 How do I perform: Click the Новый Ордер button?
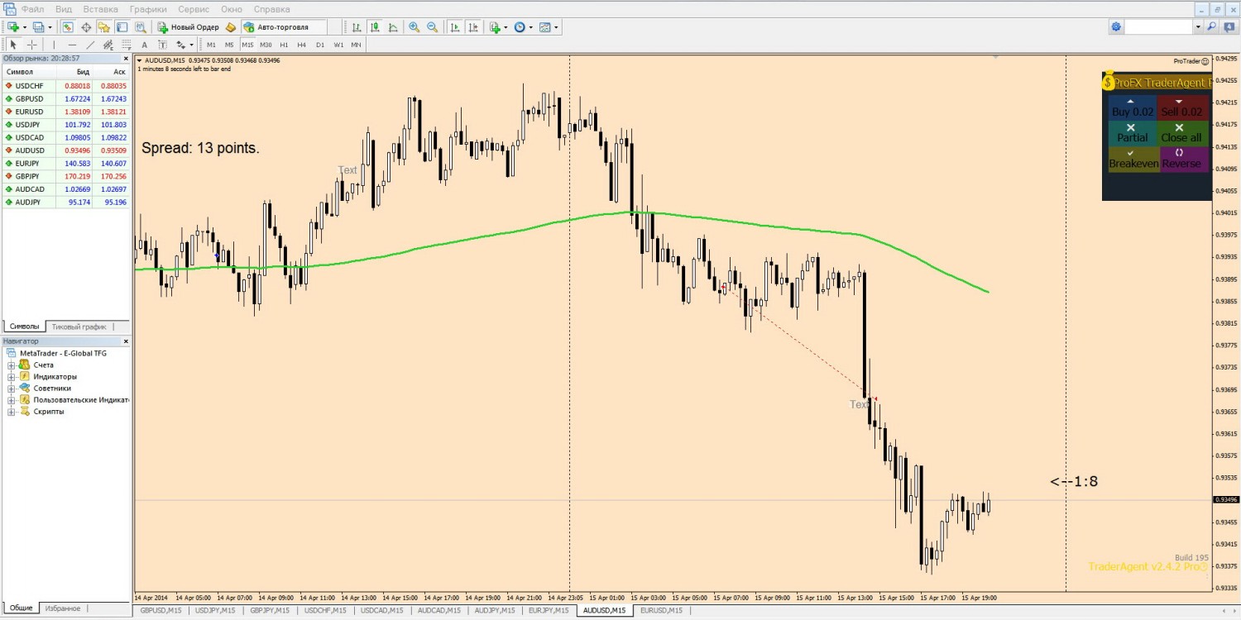tap(189, 27)
